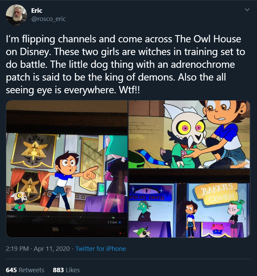Open Eric's profile avatar photo
Screen dimensions: 257x276
[16, 15]
